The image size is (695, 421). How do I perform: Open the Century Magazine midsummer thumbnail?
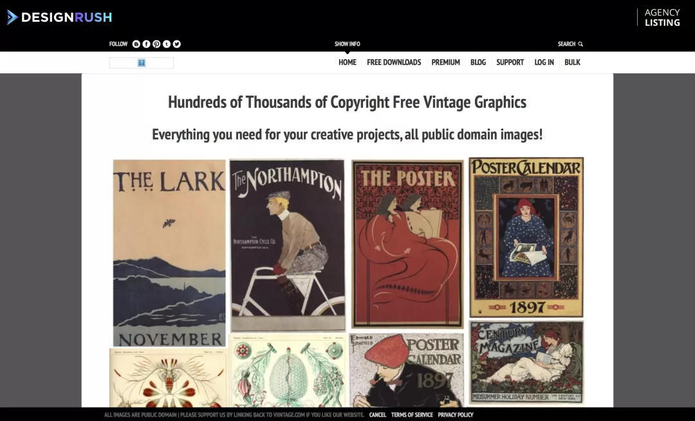pyautogui.click(x=526, y=362)
